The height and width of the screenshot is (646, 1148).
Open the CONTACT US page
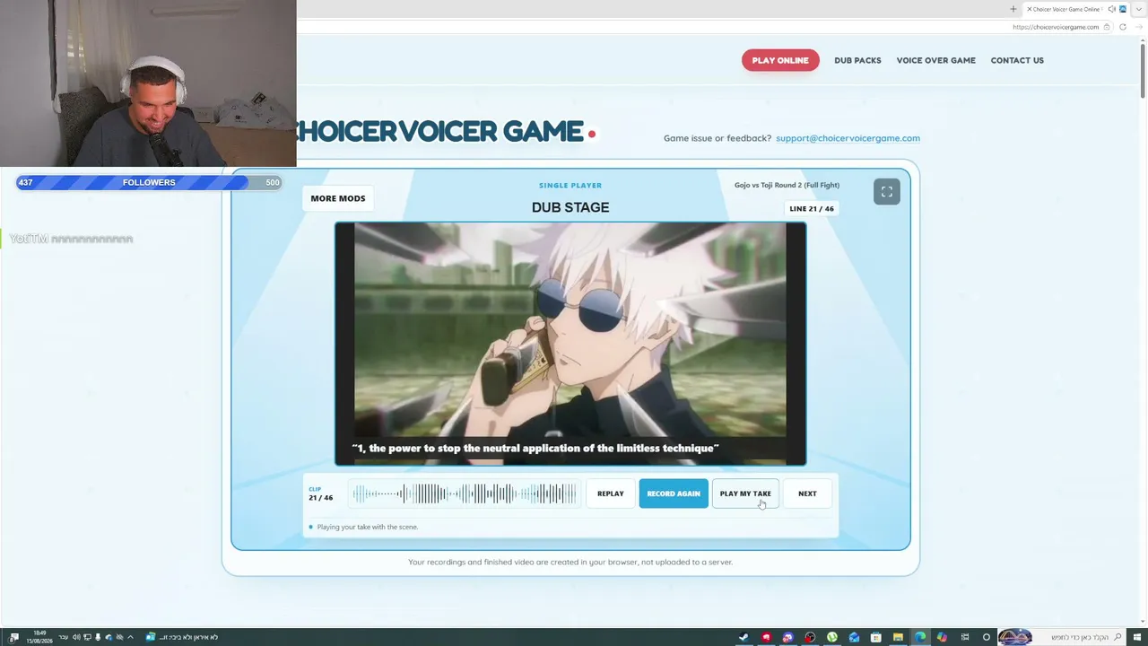point(1017,60)
